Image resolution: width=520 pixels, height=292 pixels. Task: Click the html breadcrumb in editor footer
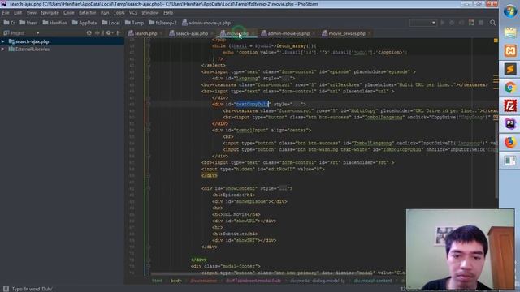click(x=157, y=281)
